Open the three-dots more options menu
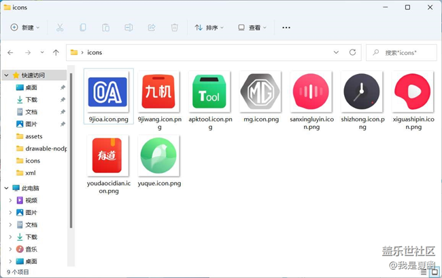 (286, 28)
